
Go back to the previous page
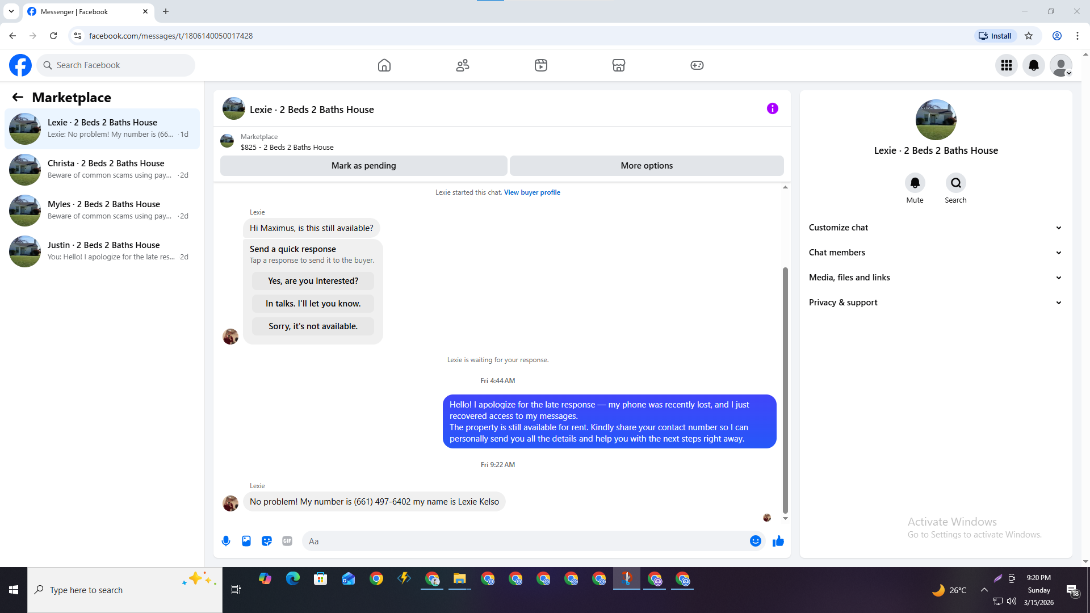coord(12,36)
